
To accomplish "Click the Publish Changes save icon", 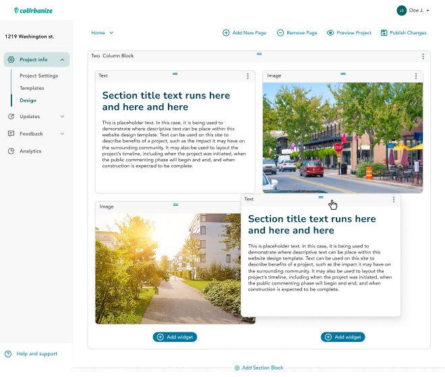I will [x=384, y=32].
